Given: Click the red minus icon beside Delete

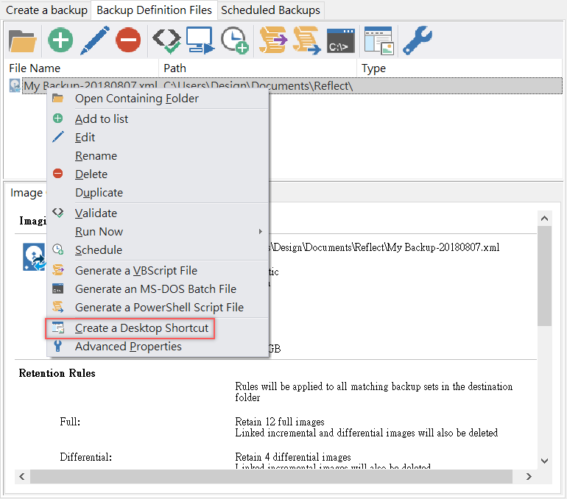Looking at the screenshot, I should tap(58, 174).
